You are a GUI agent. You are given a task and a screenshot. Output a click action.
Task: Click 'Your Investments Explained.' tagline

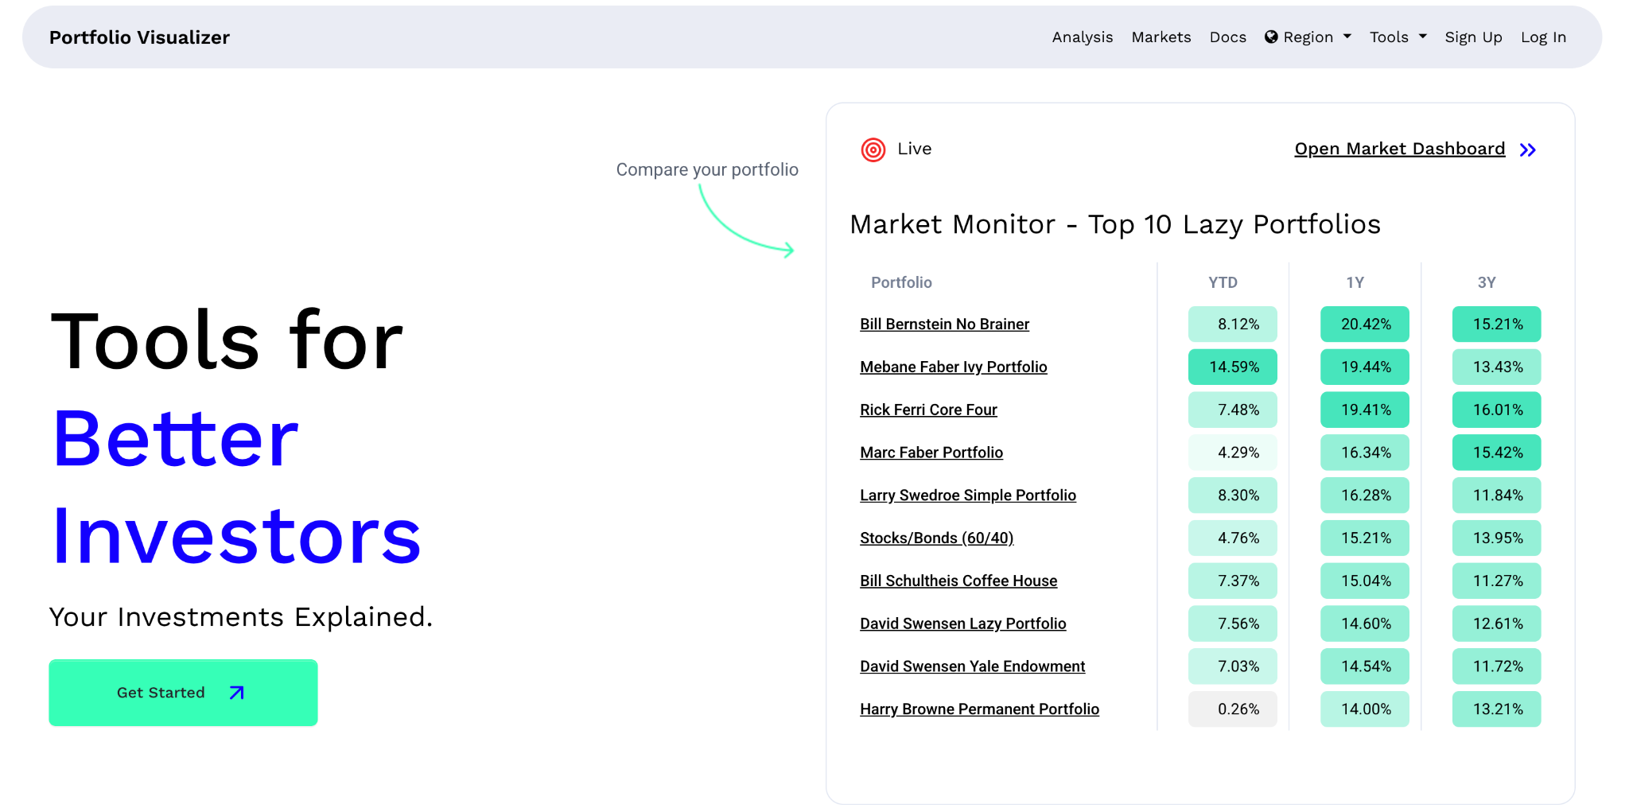click(x=241, y=617)
